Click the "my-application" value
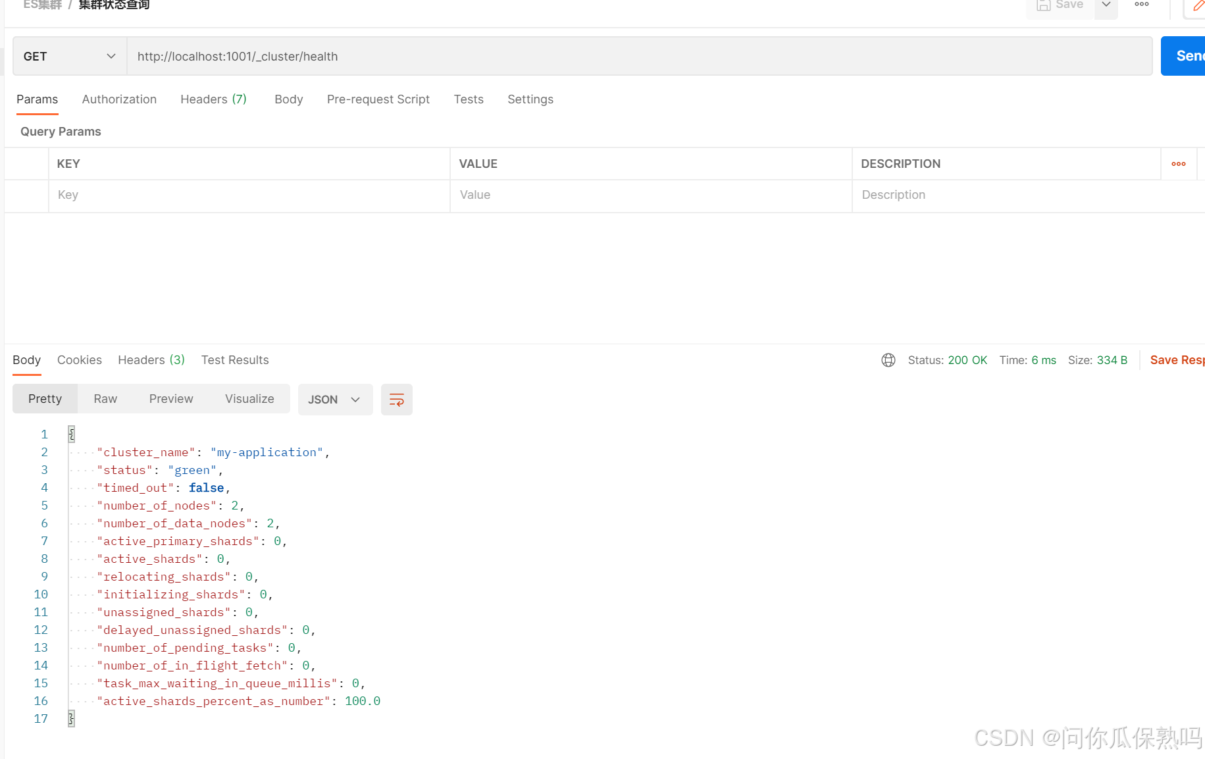1205x759 pixels. pyautogui.click(x=267, y=452)
